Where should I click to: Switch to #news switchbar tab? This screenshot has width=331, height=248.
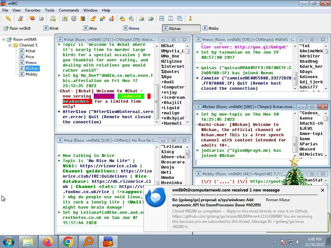point(141,28)
